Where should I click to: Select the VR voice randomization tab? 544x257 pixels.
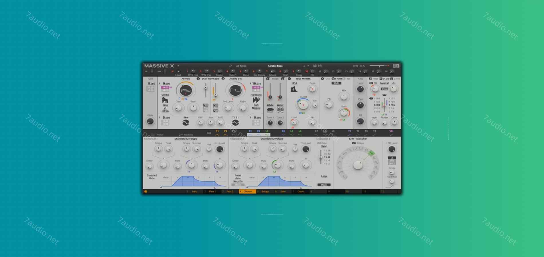point(391,133)
